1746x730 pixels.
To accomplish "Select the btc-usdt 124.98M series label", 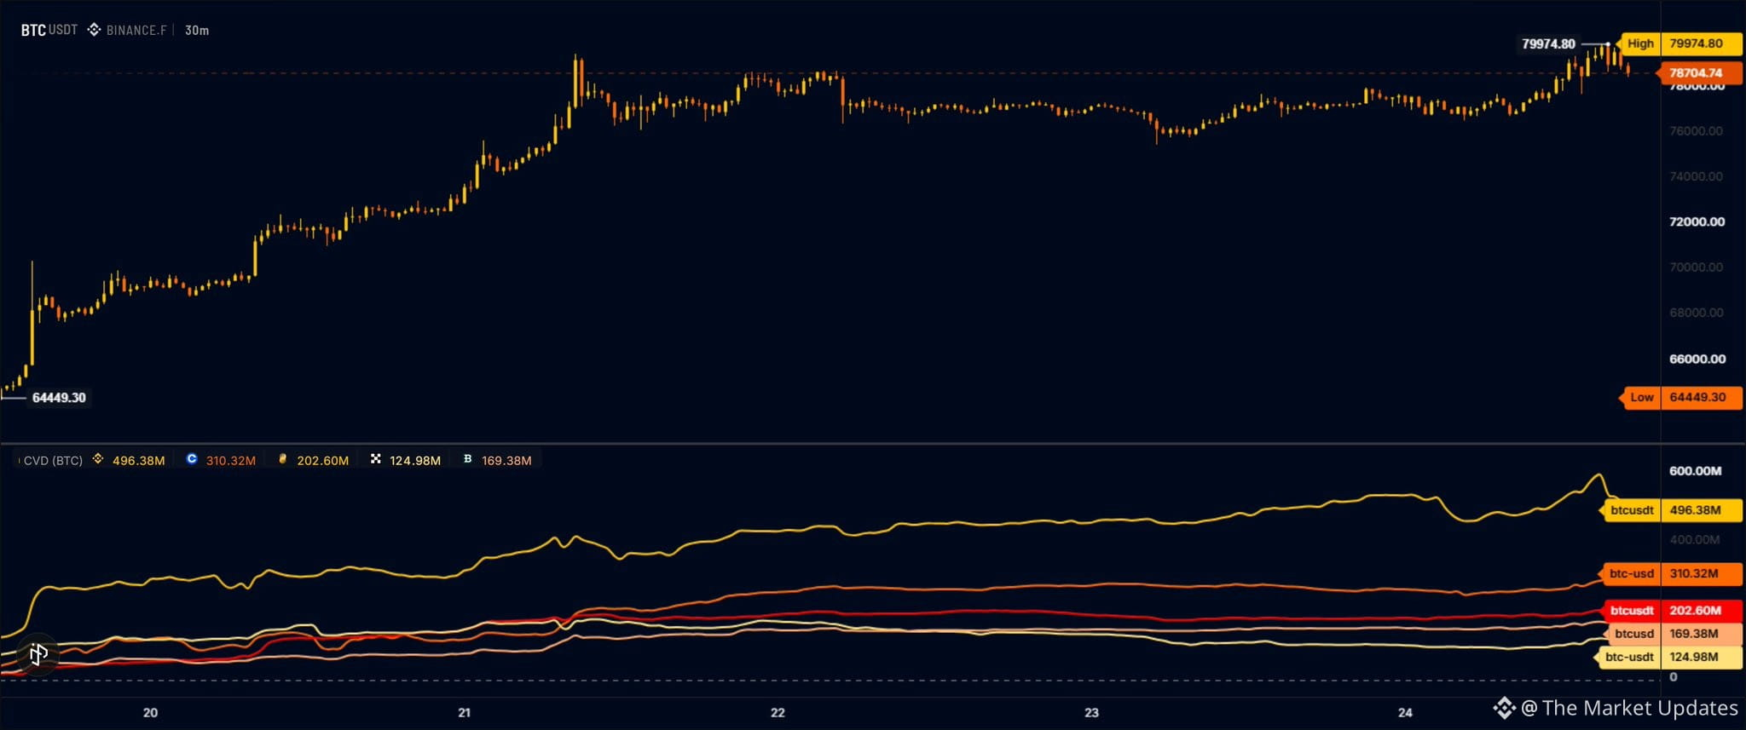I will [x=1668, y=657].
